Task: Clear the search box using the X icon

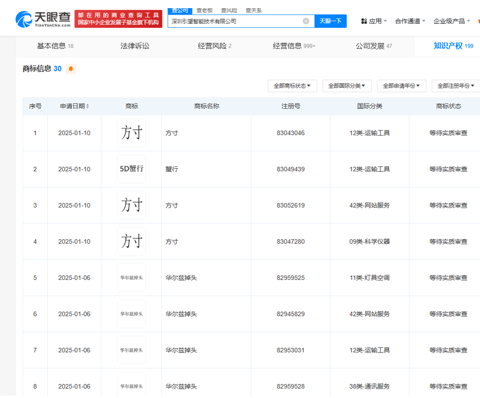Action: (306, 21)
